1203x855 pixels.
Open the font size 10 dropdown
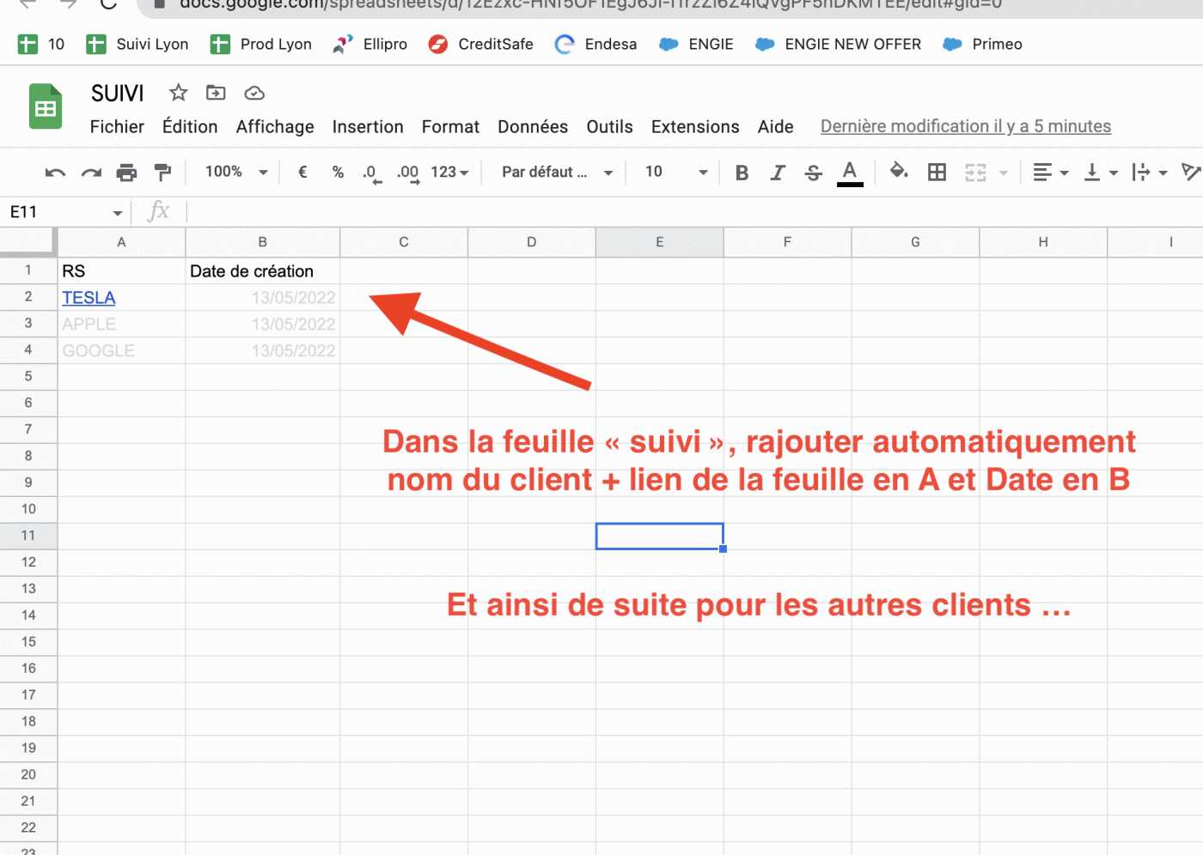point(676,173)
